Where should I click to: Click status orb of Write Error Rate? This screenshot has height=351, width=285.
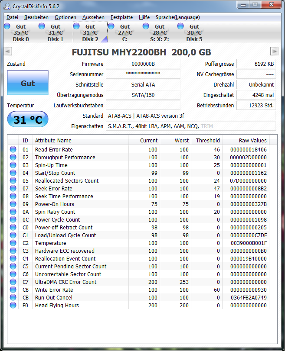point(13,290)
